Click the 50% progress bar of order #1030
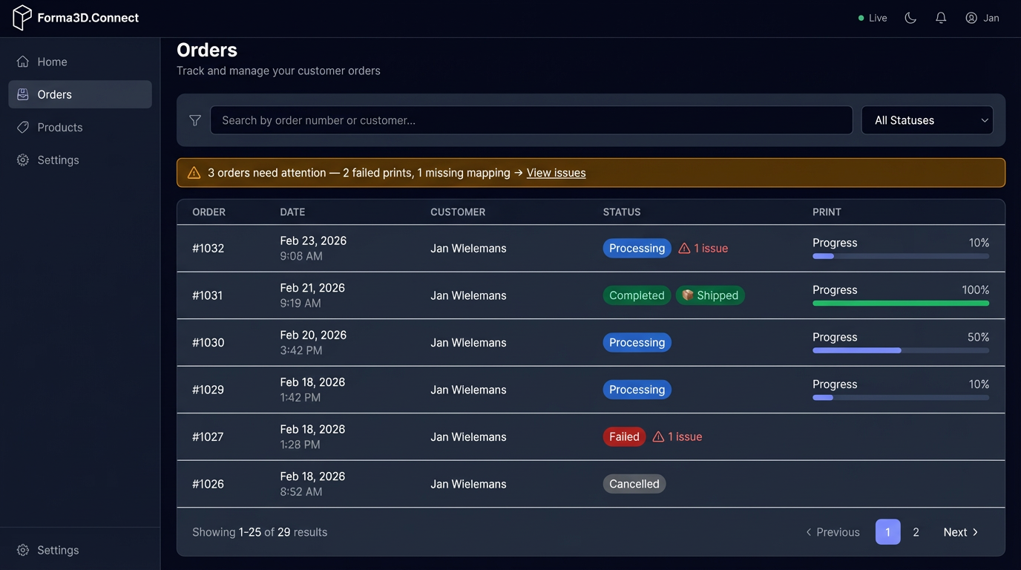 (x=900, y=350)
